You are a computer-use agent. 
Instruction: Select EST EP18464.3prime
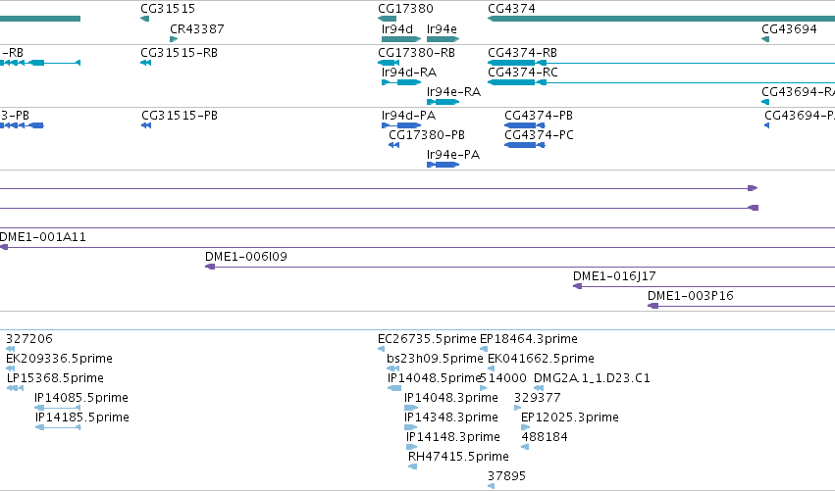click(528, 339)
